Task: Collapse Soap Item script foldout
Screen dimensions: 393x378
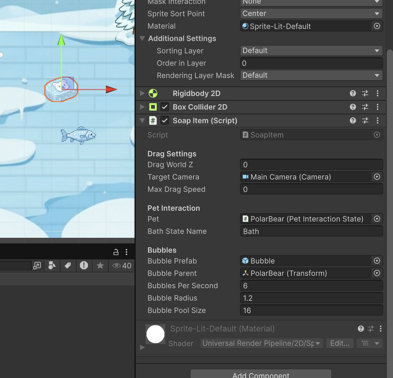Action: pyautogui.click(x=142, y=121)
